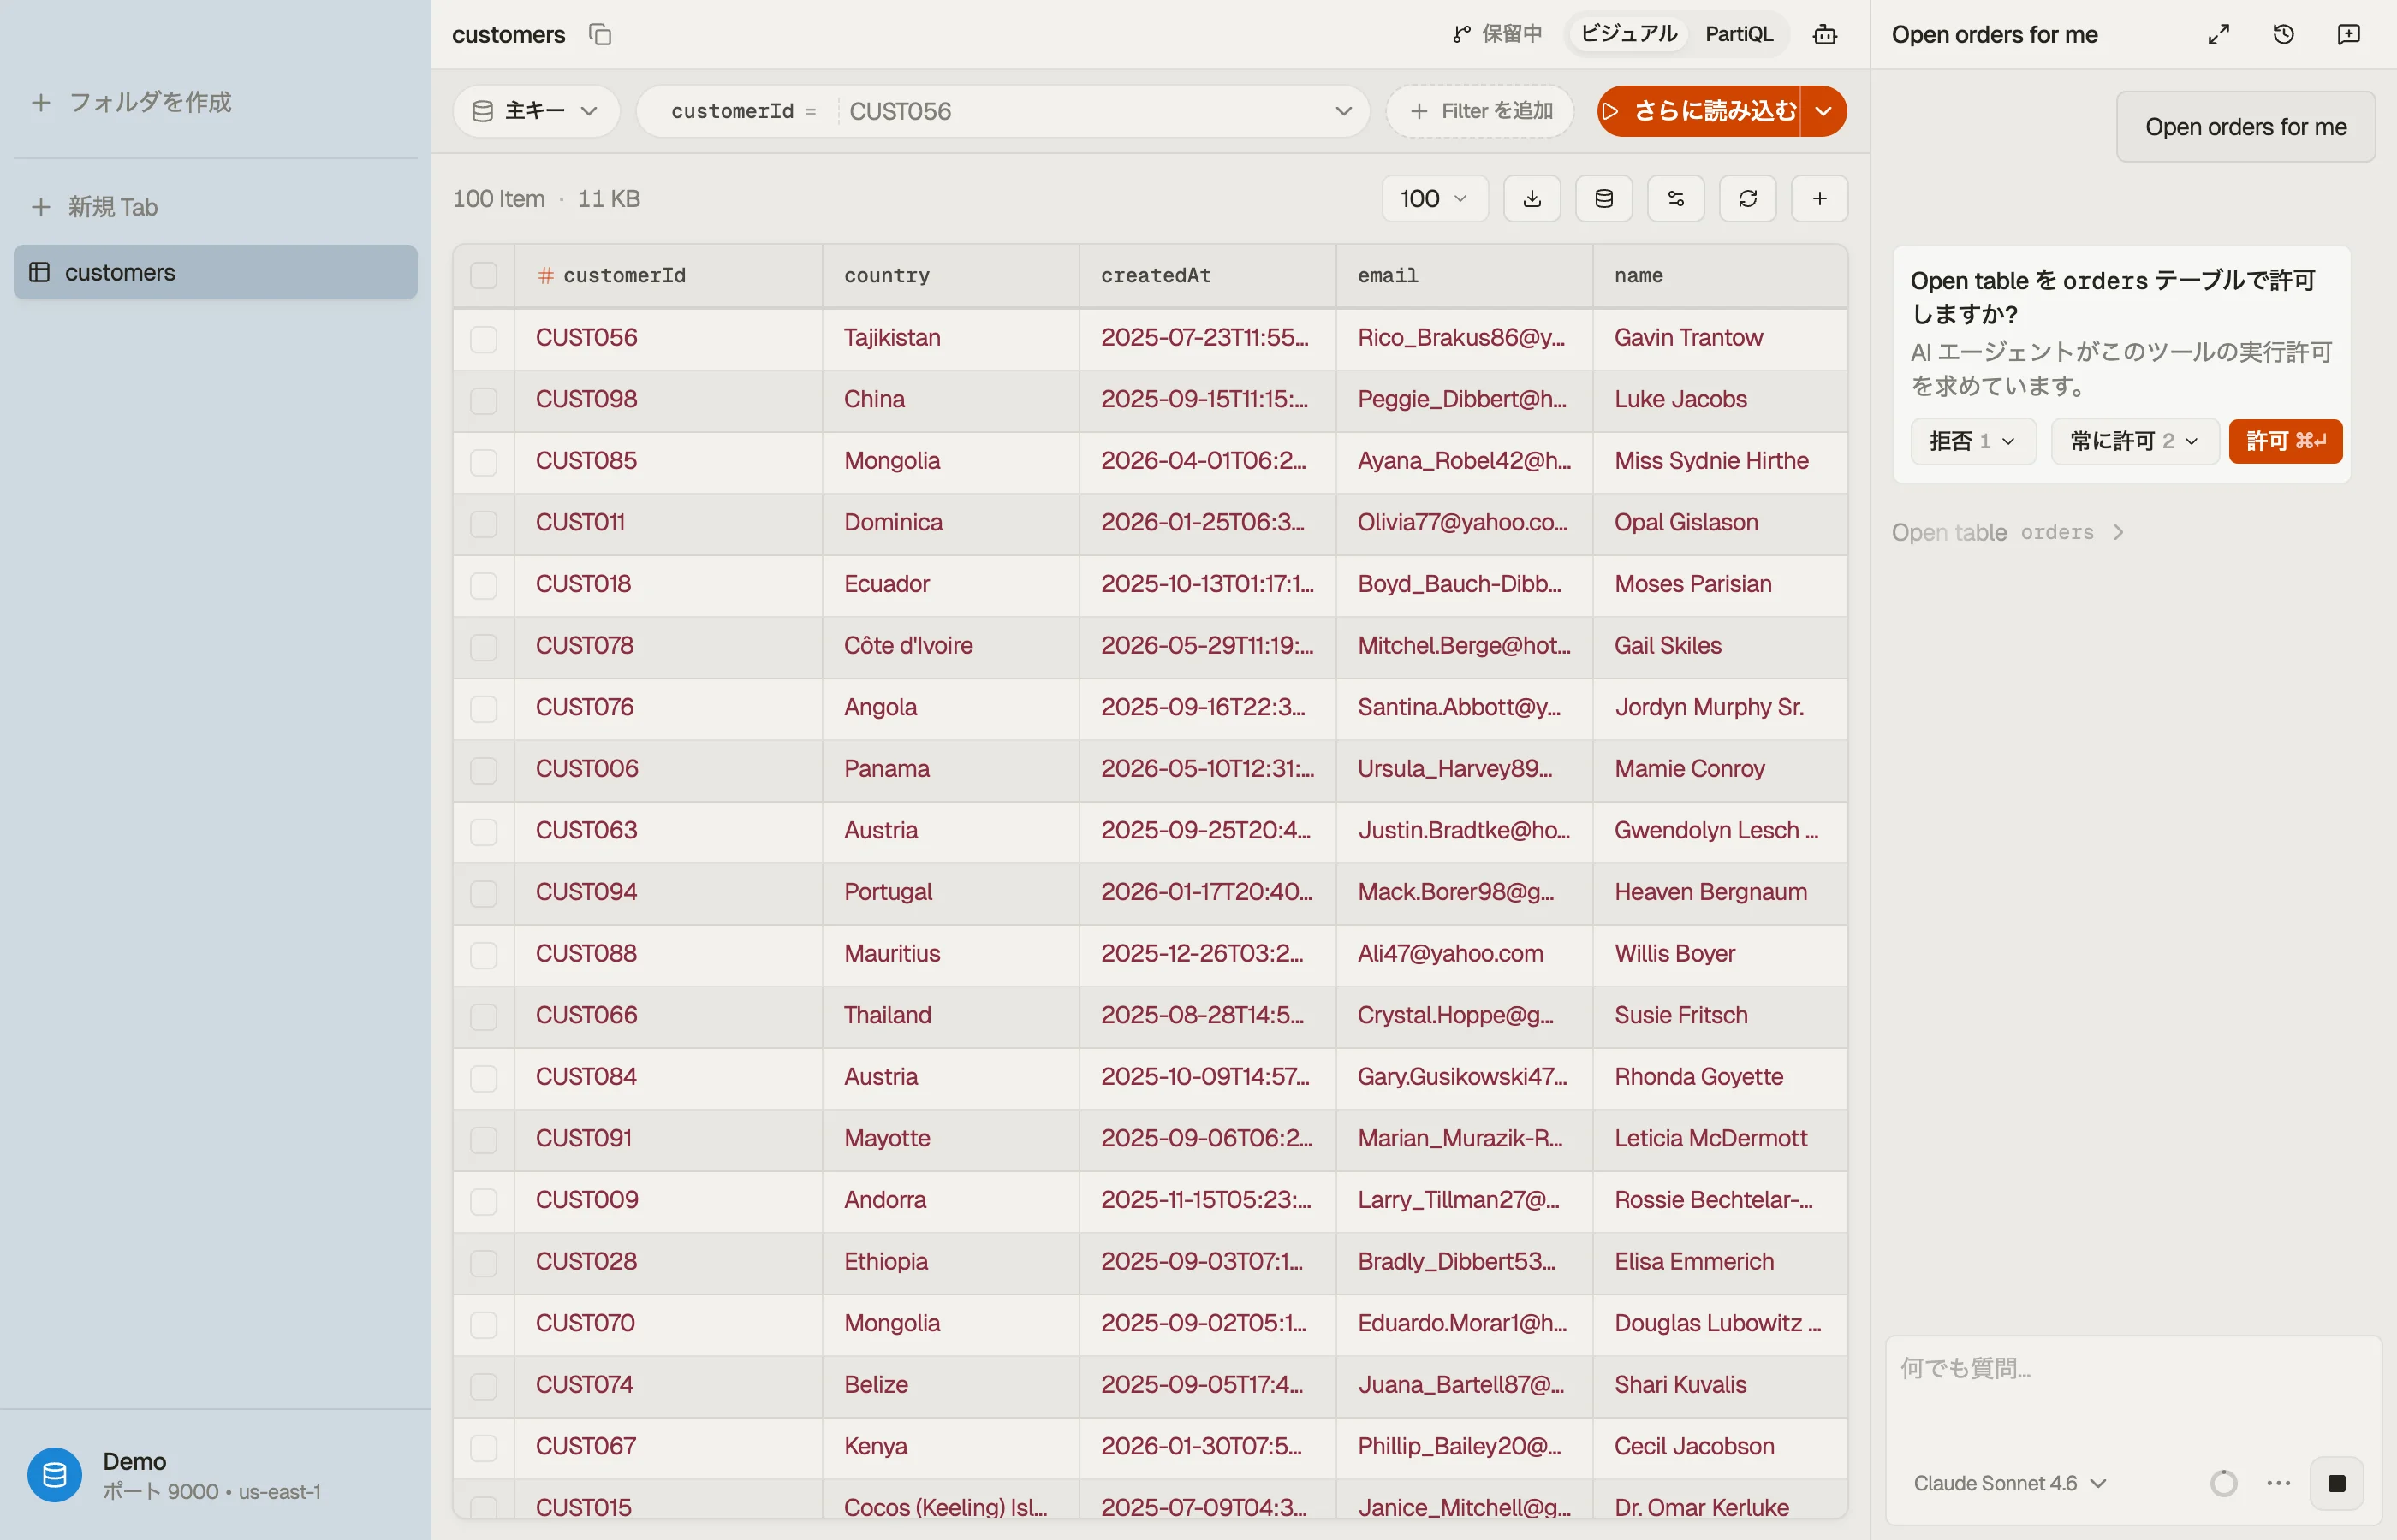
Task: Switch to the PartiQL tab
Action: (1739, 35)
